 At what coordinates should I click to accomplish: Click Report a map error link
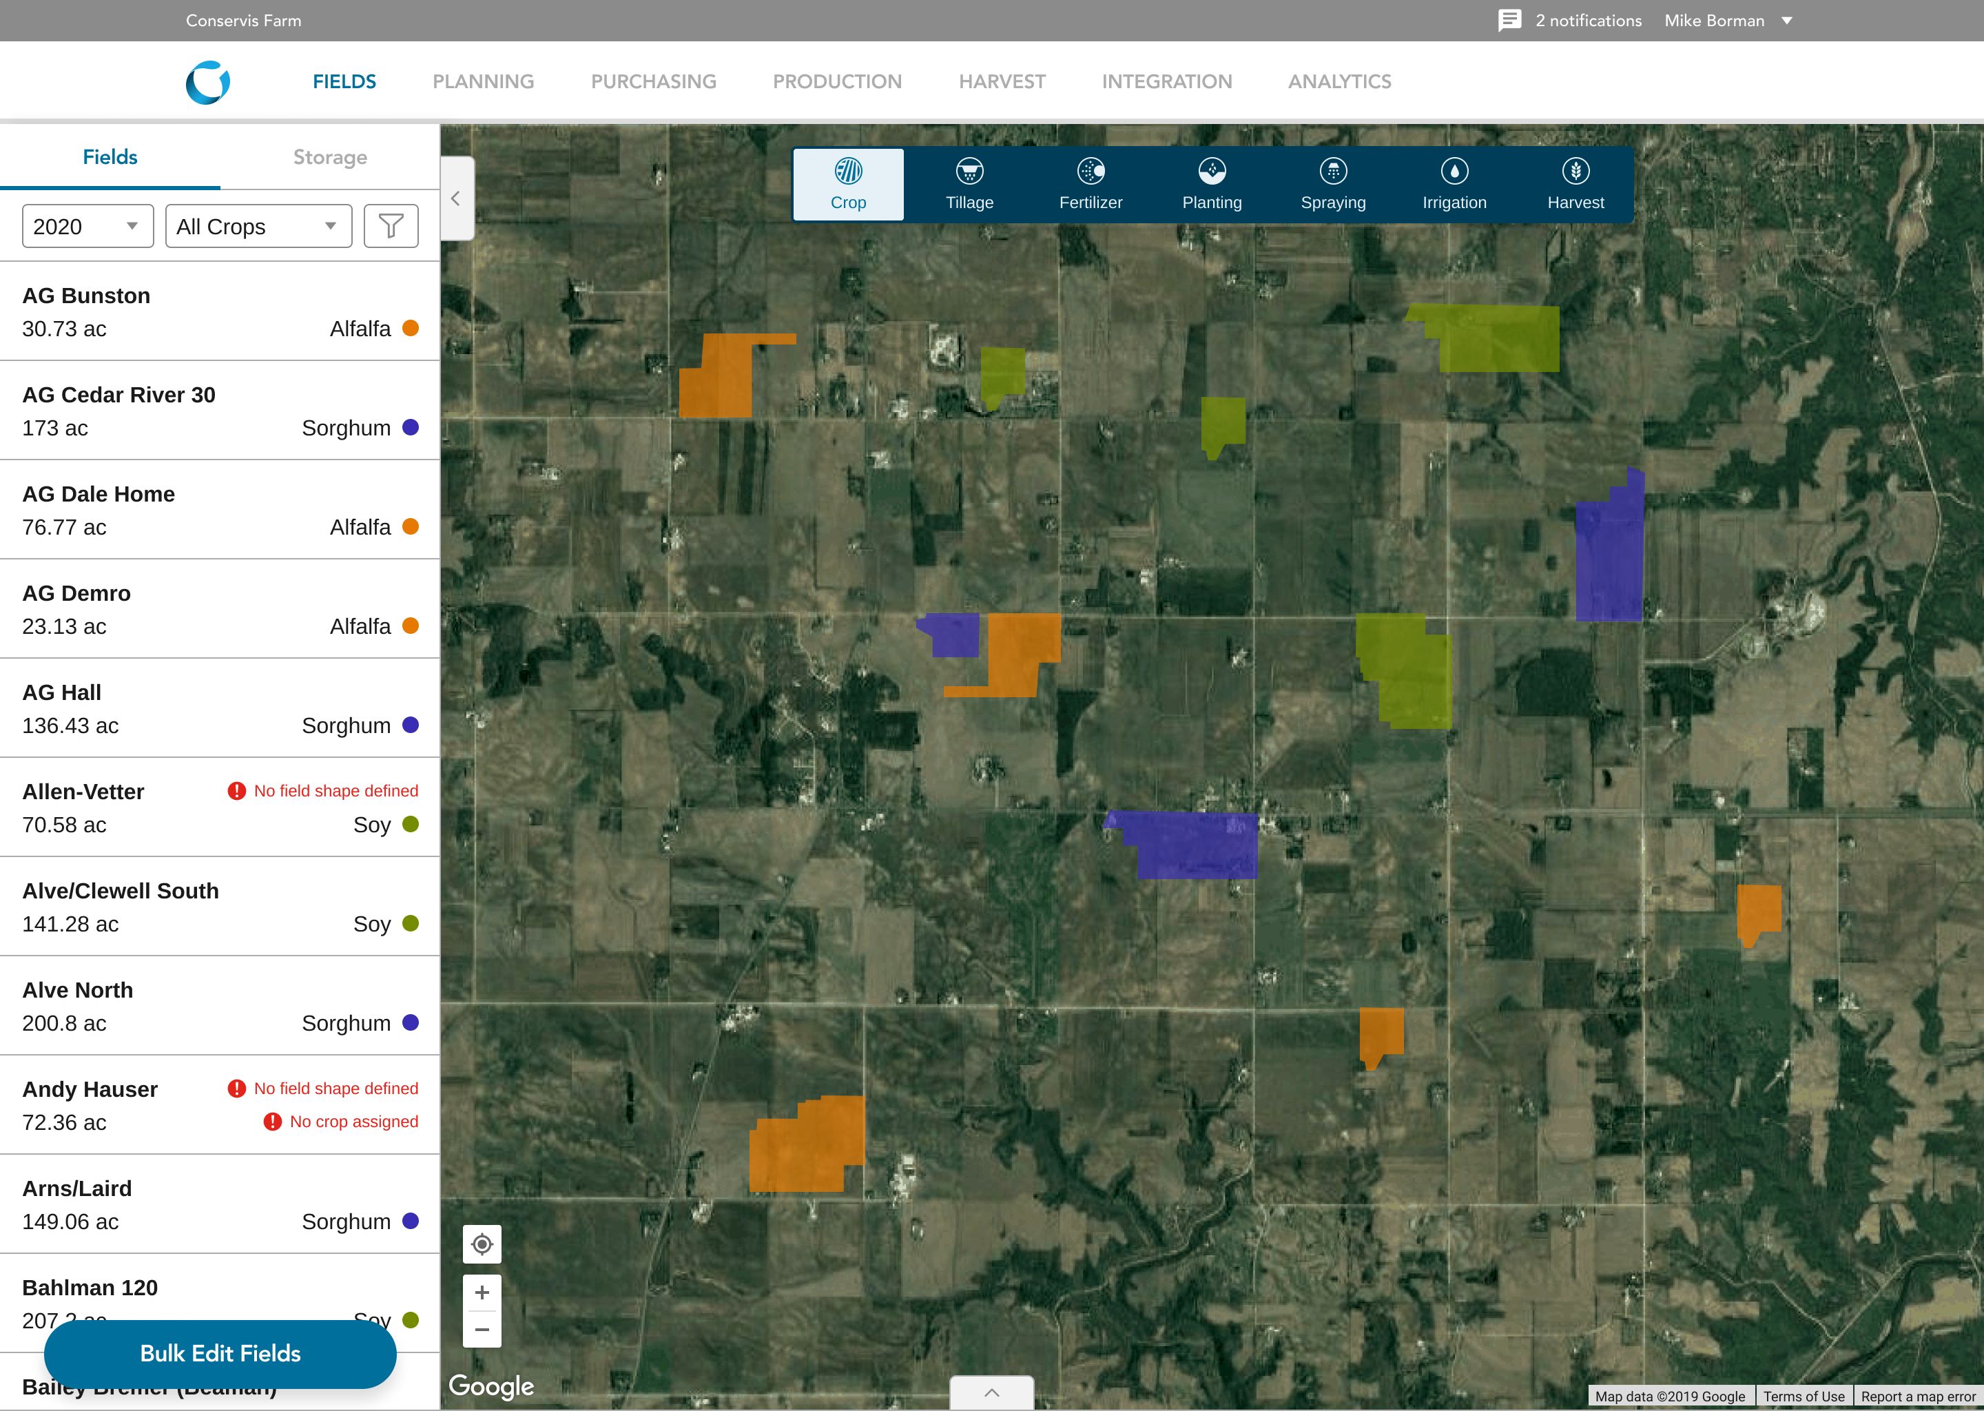tap(1918, 1397)
